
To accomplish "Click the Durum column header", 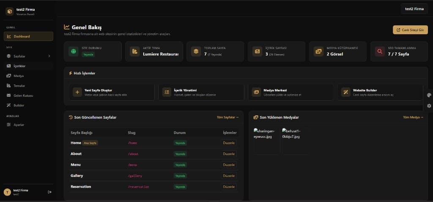I will 179,133.
